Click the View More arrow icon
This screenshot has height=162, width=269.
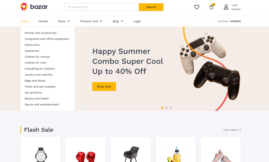240,130
